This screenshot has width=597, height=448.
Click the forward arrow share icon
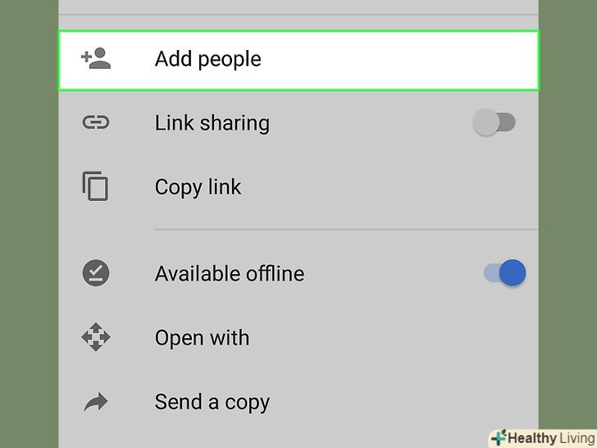pyautogui.click(x=96, y=401)
